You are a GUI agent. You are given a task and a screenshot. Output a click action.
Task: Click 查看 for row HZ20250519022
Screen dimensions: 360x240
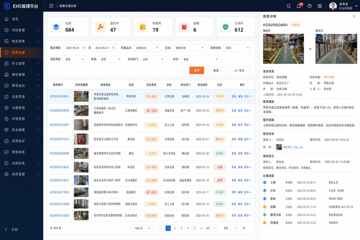[x=234, y=167]
